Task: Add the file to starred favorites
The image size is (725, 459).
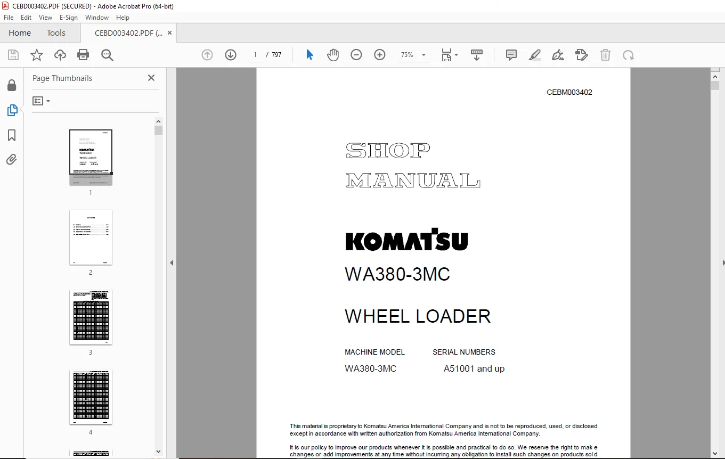Action: coord(37,55)
